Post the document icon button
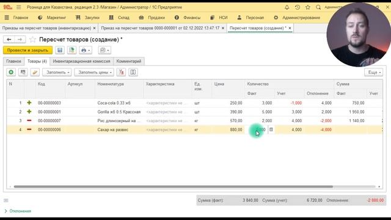This screenshot has height=220, width=391. coord(72,50)
